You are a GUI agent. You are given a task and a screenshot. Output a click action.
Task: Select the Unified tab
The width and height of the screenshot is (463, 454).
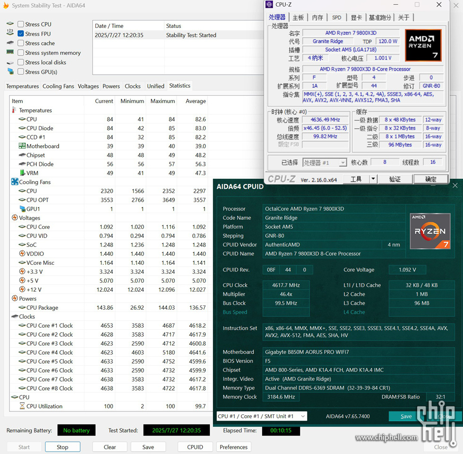point(155,86)
